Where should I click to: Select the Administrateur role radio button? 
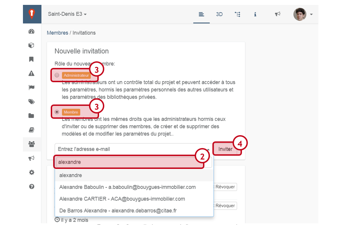pos(57,75)
